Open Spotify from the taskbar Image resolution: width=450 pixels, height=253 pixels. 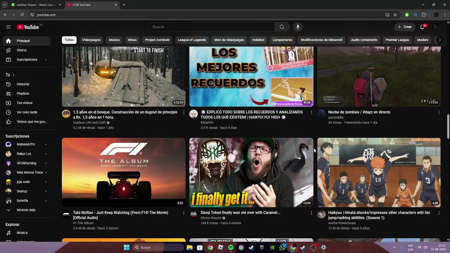pos(231,247)
